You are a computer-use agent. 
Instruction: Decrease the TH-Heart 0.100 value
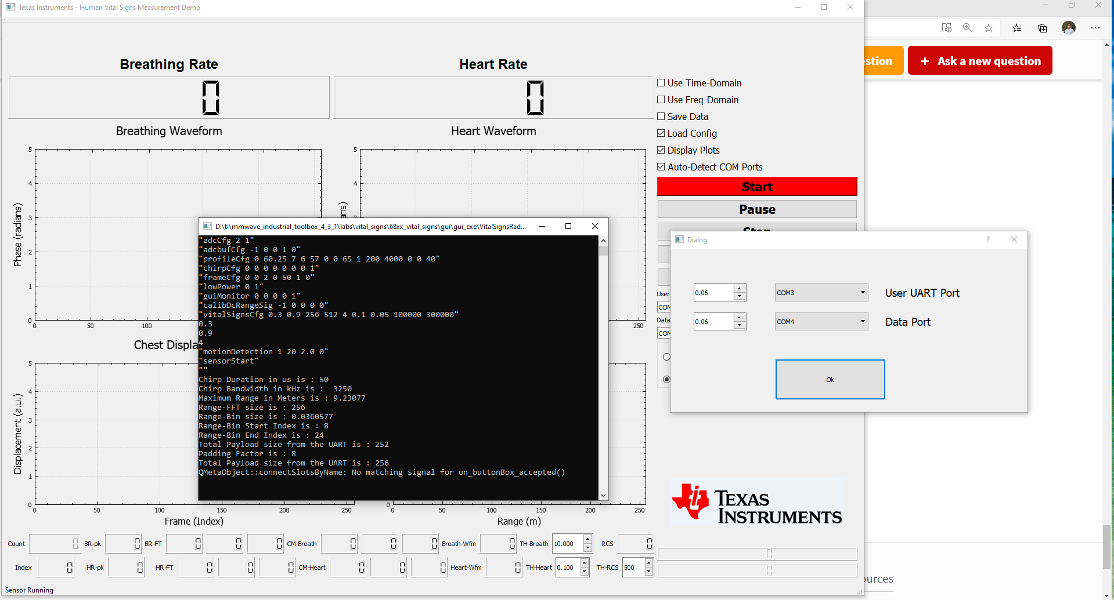tap(585, 572)
